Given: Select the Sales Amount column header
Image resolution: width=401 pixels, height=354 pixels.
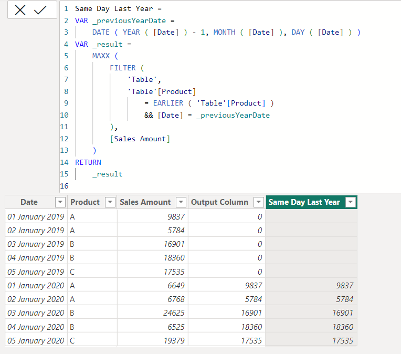Looking at the screenshot, I should [x=145, y=202].
